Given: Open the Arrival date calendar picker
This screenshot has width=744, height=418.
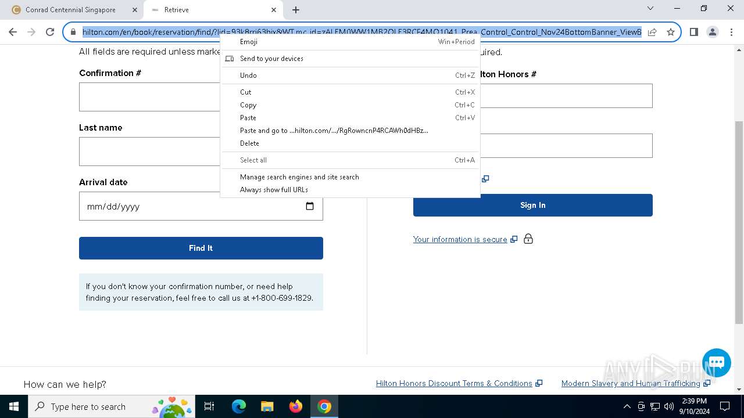Looking at the screenshot, I should click(x=310, y=206).
